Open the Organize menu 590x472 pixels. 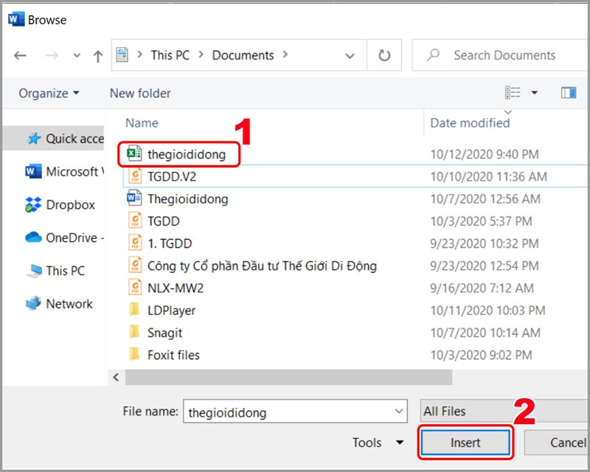pos(49,93)
